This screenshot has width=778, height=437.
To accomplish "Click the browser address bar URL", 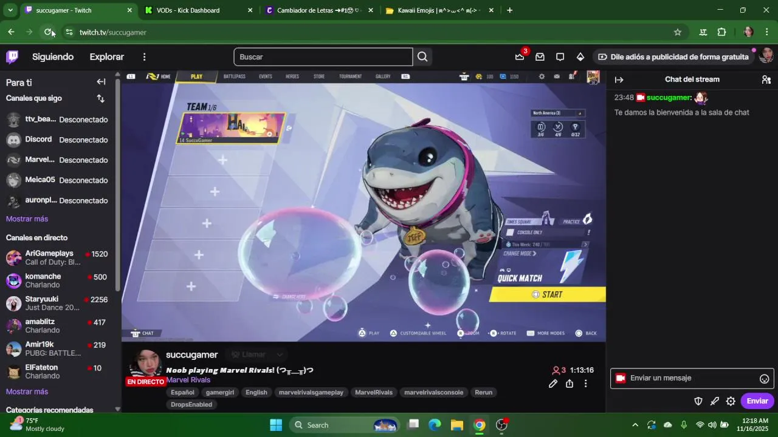I will pyautogui.click(x=113, y=32).
